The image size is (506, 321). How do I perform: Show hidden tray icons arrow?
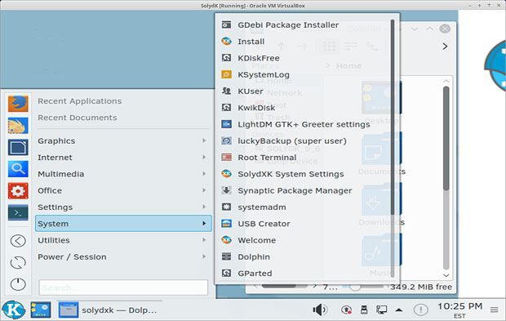399,310
